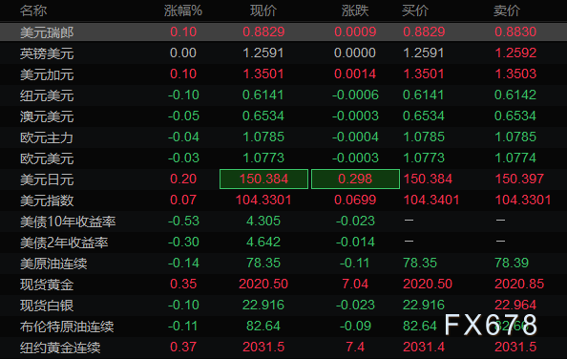The image size is (567, 359).
Task: Select the 纽元美元 row
Action: [283, 95]
